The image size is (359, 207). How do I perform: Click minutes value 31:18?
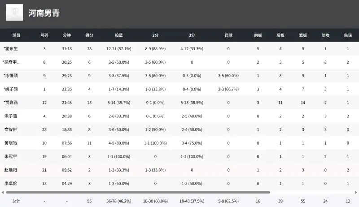67,49
